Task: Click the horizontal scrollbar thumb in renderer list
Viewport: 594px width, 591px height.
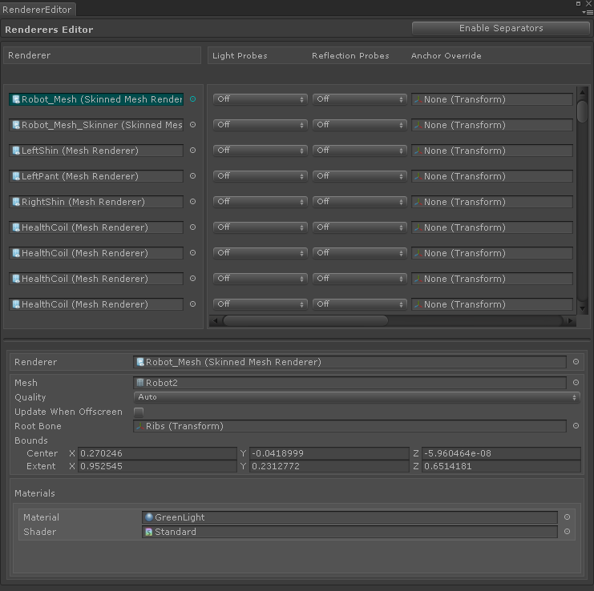Action: pos(305,320)
